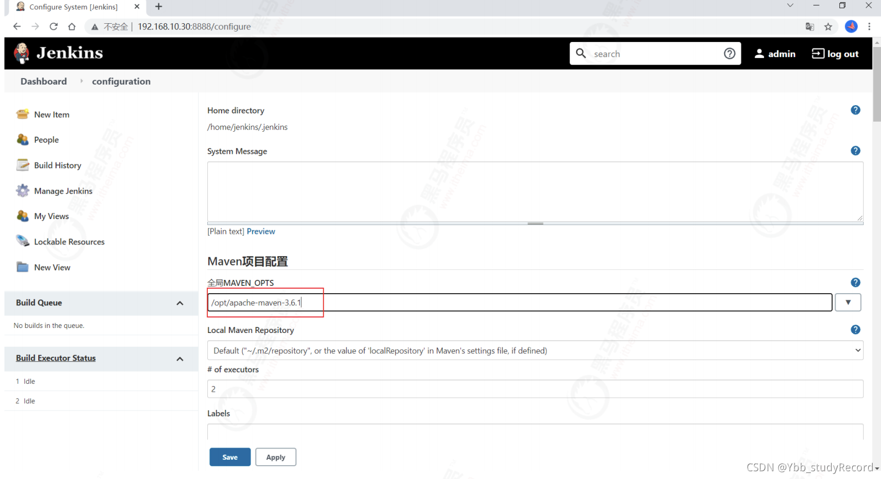Bookmark this page with star icon

(x=828, y=27)
